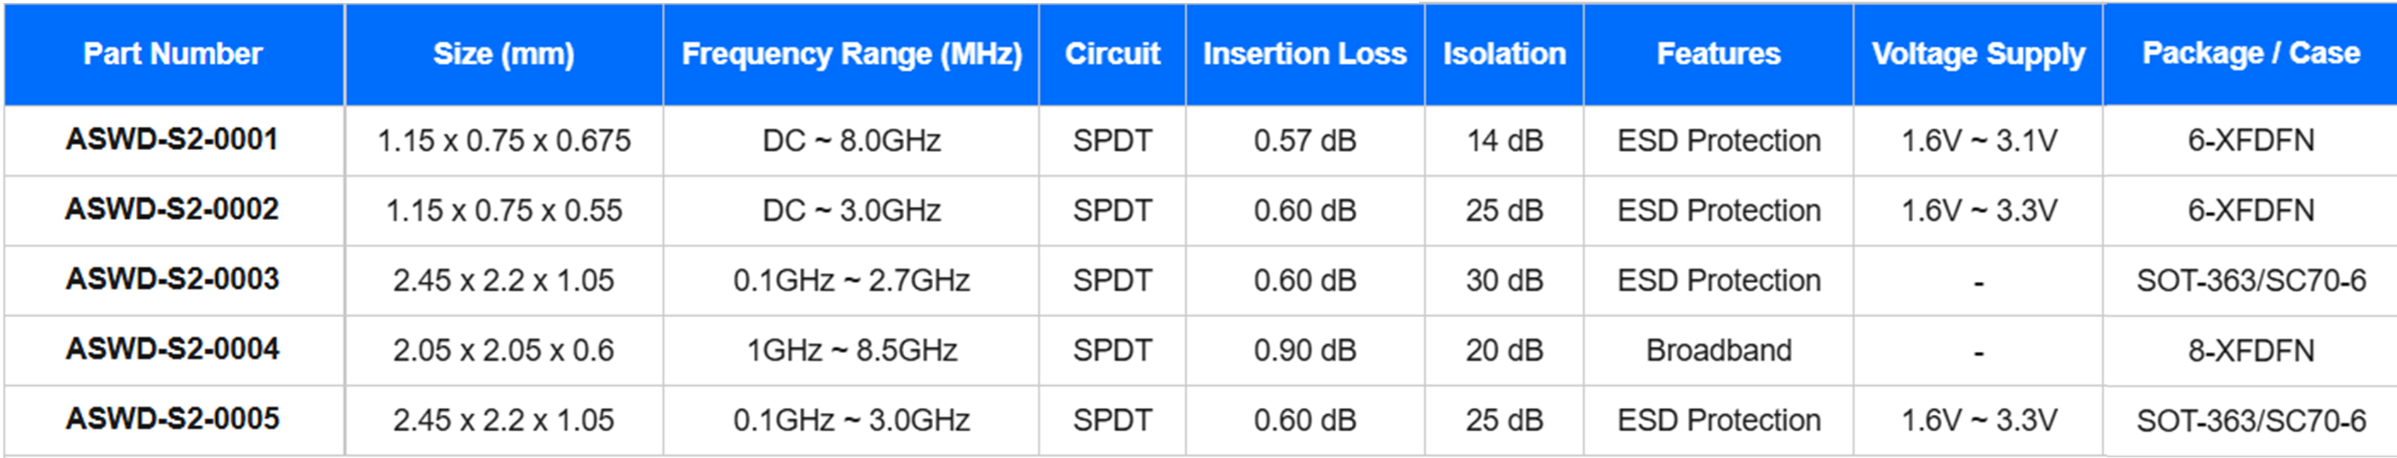Click the Isolation column header
Screen dimensions: 2397x458
pyautogui.click(x=1505, y=54)
